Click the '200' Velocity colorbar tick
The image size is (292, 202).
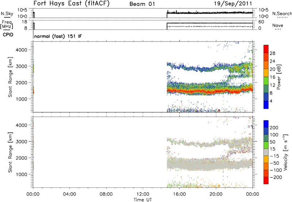pos(274,128)
